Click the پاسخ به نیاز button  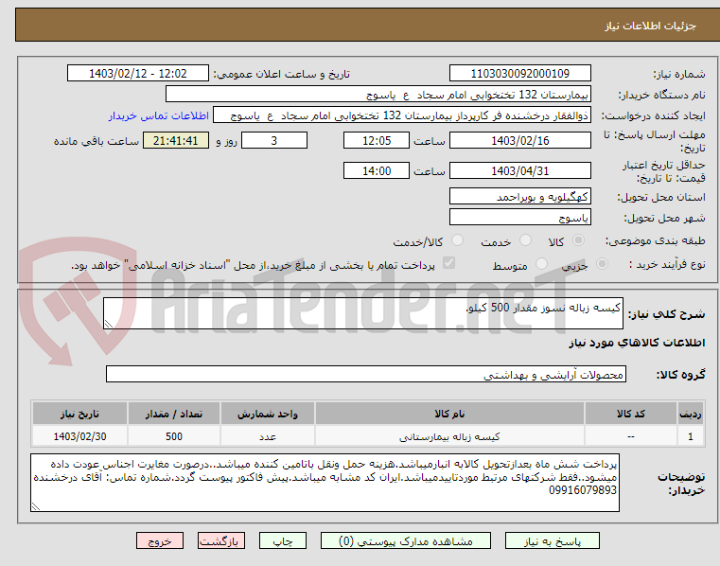click(553, 540)
